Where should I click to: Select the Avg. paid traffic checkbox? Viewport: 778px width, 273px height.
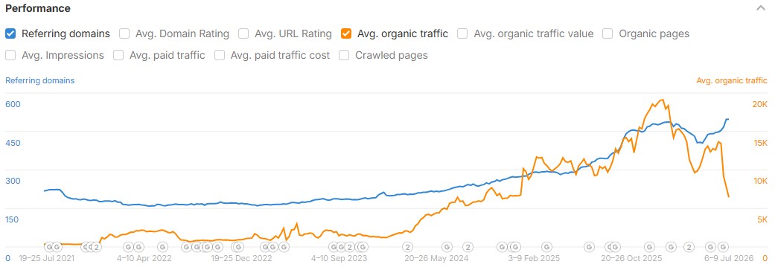click(118, 55)
